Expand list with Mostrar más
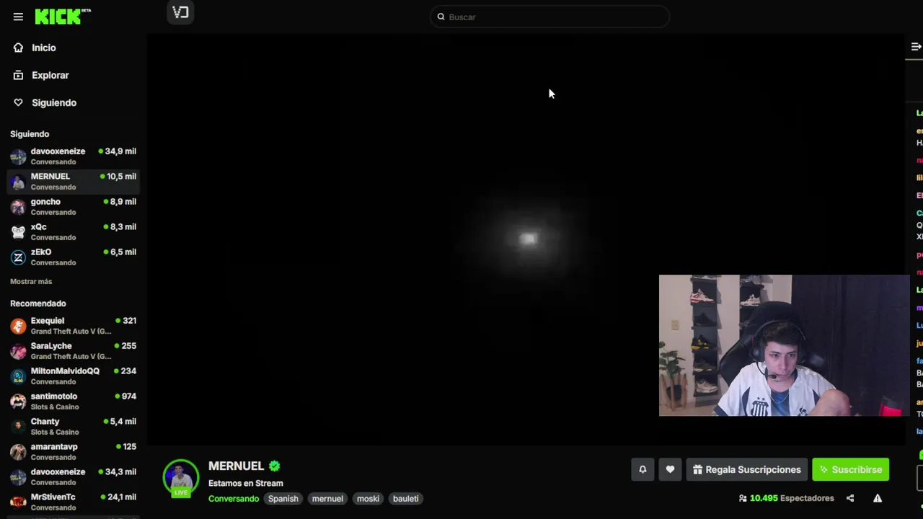The height and width of the screenshot is (519, 923). point(31,281)
